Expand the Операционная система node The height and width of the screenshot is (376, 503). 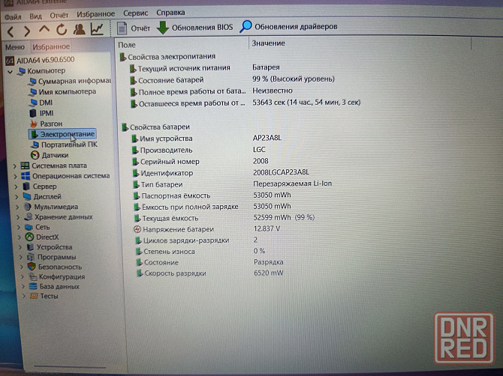[16, 176]
